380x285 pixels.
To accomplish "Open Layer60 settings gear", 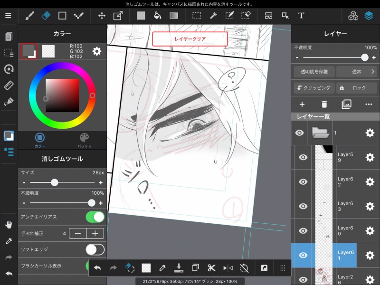I will pos(370,231).
